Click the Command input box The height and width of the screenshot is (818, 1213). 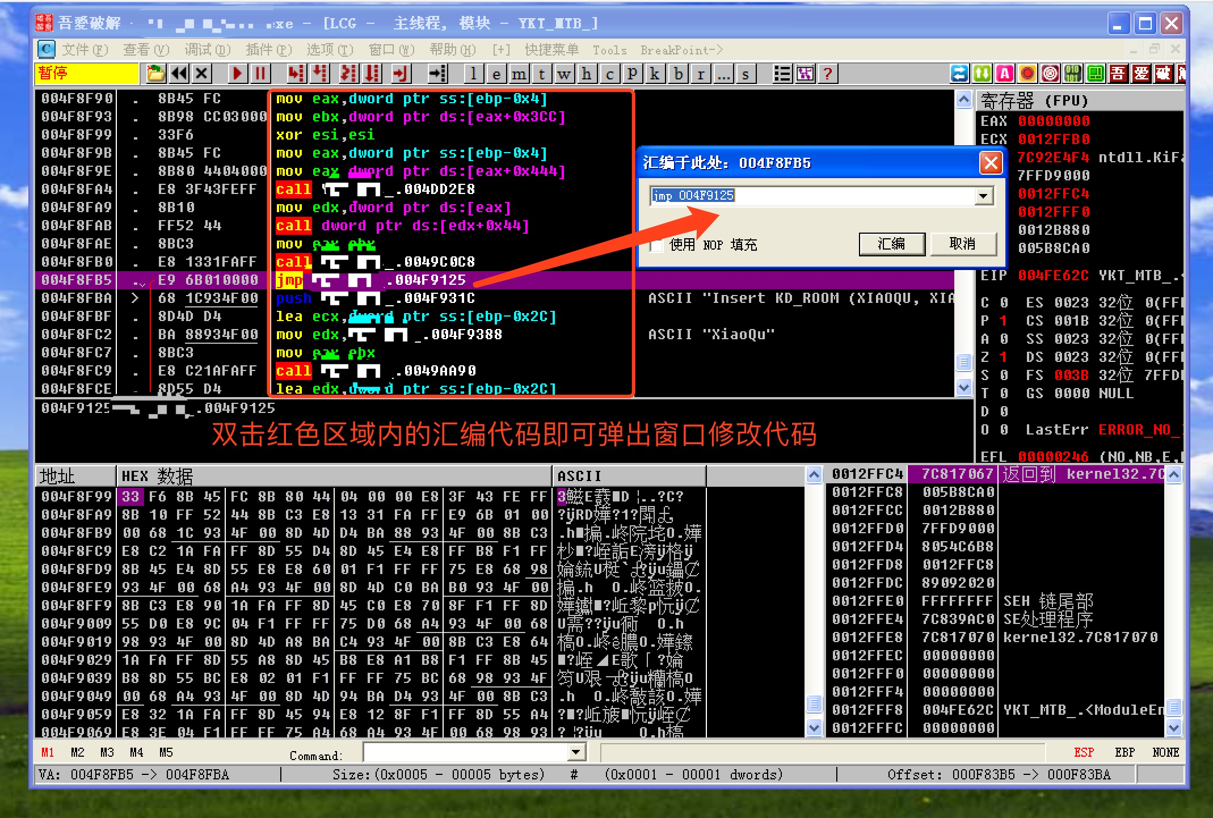466,753
